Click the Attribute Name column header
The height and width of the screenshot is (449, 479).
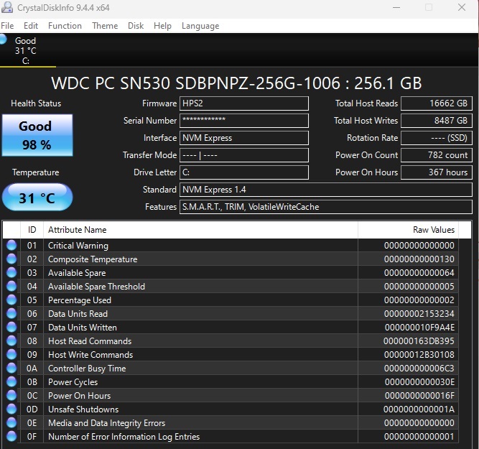(x=200, y=230)
